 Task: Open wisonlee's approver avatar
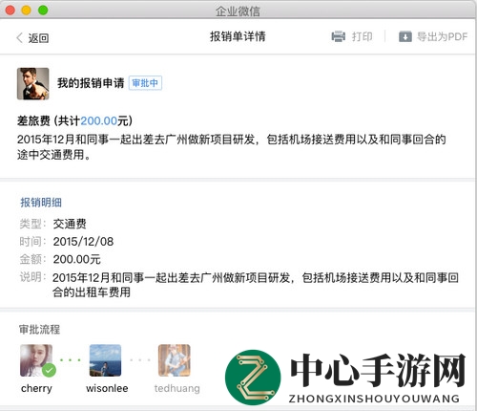[105, 360]
